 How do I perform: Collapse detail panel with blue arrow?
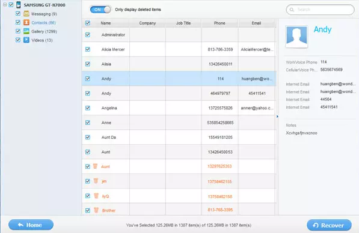point(277,116)
